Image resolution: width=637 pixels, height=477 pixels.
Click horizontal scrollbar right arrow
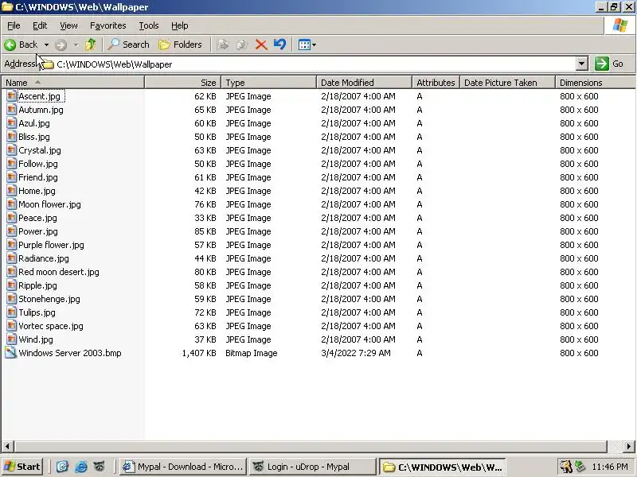point(629,446)
